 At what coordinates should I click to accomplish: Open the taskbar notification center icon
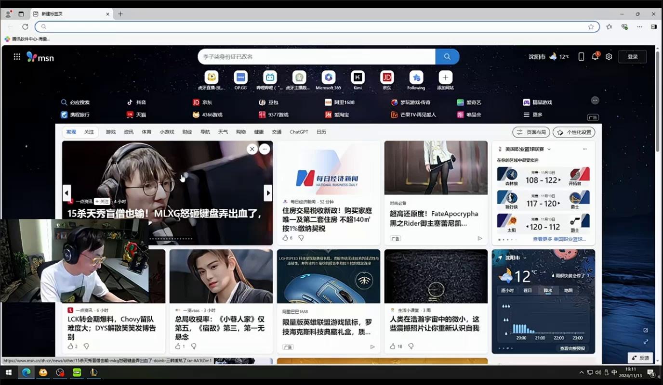(650, 372)
